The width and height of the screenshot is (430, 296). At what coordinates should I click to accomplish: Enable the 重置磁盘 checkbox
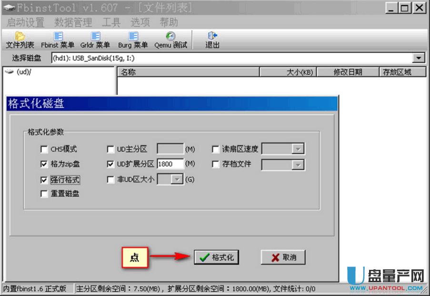point(44,194)
